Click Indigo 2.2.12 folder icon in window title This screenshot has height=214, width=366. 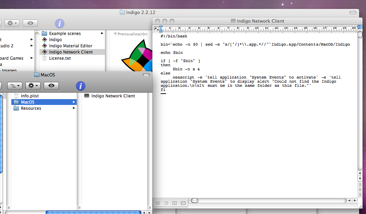point(122,12)
